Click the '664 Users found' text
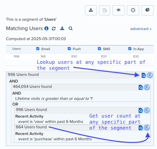Viewport: 157px width, 149px height. [31, 127]
